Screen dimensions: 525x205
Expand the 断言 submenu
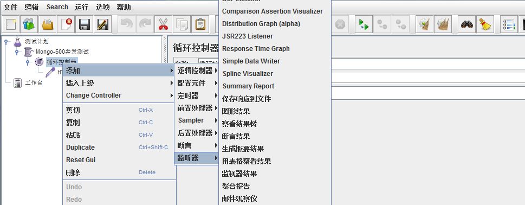(x=197, y=146)
